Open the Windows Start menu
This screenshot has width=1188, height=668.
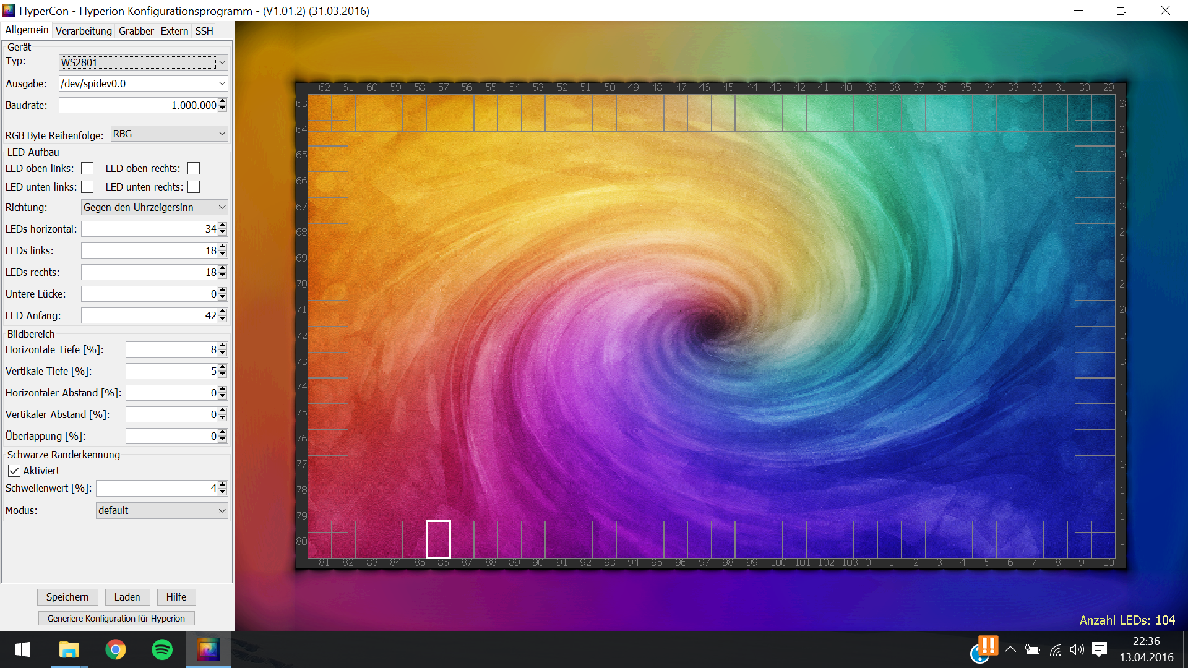22,649
